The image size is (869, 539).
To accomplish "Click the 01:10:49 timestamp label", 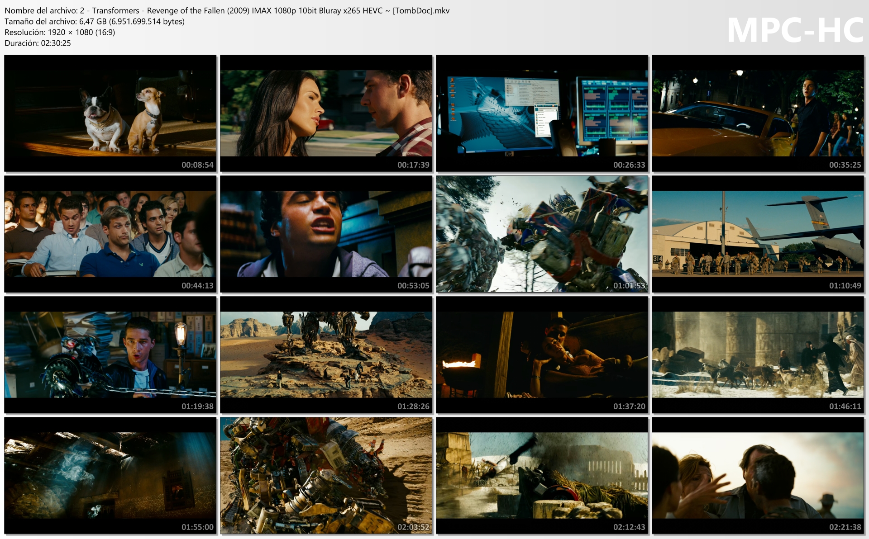I will 845,286.
